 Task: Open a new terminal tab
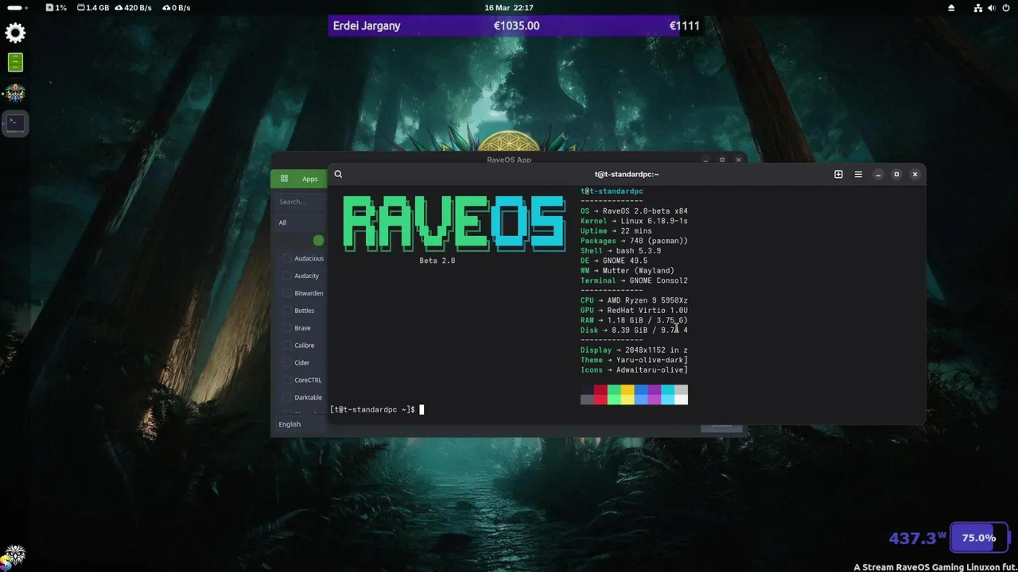coord(838,174)
